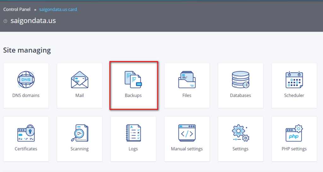Open the Databases tile
323x172 pixels.
click(x=241, y=85)
